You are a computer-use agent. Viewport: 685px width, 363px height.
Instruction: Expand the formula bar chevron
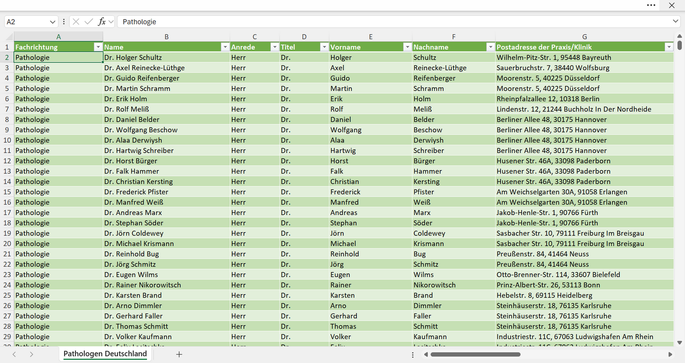point(676,22)
